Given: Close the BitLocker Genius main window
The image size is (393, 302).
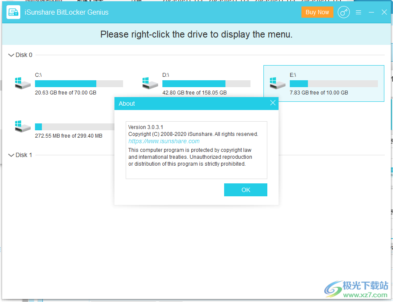Looking at the screenshot, I should [384, 12].
